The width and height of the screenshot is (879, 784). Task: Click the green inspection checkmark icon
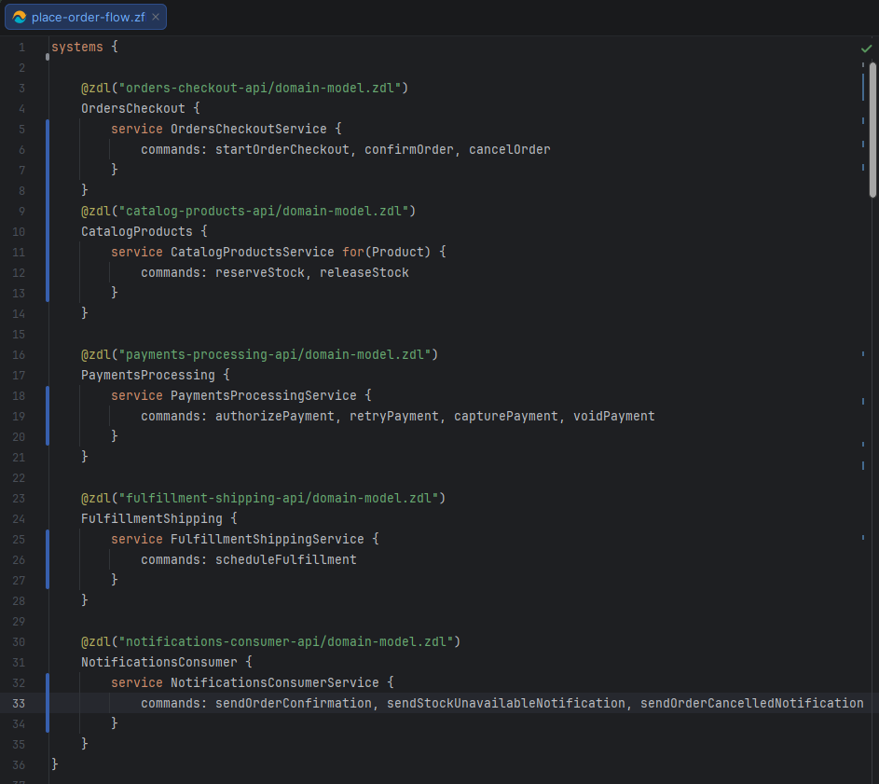[866, 48]
